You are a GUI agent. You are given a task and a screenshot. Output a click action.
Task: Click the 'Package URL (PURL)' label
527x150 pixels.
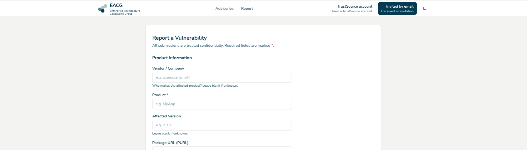click(x=170, y=143)
